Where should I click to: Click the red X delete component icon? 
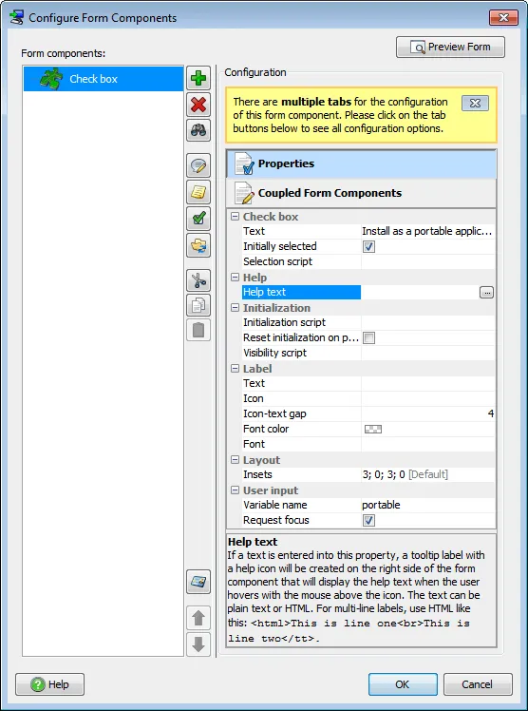[x=198, y=105]
